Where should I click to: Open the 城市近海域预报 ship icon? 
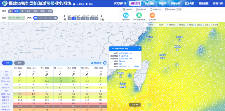pyautogui.click(x=139, y=15)
